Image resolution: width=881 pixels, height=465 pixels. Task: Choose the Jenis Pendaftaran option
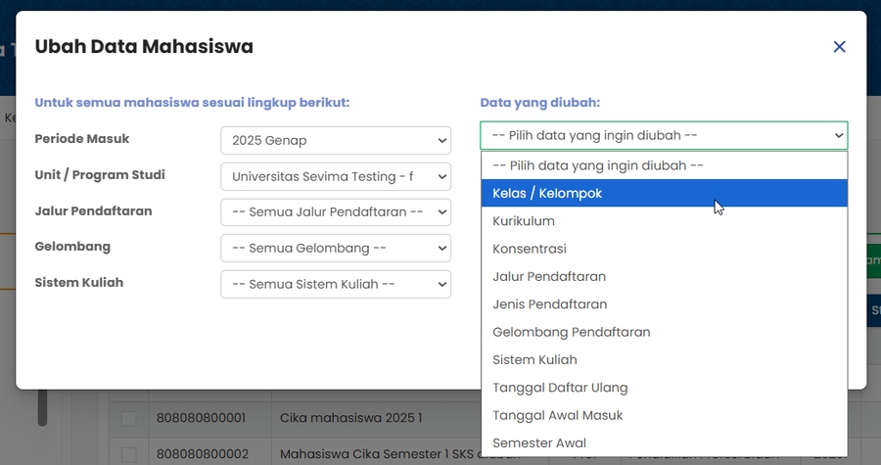(664, 304)
